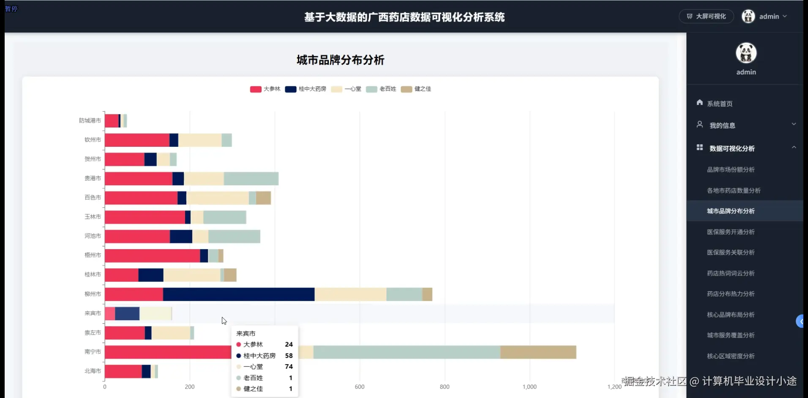Click the tan 健之佳 bar for 南宁市
The width and height of the screenshot is (808, 398).
(538, 352)
